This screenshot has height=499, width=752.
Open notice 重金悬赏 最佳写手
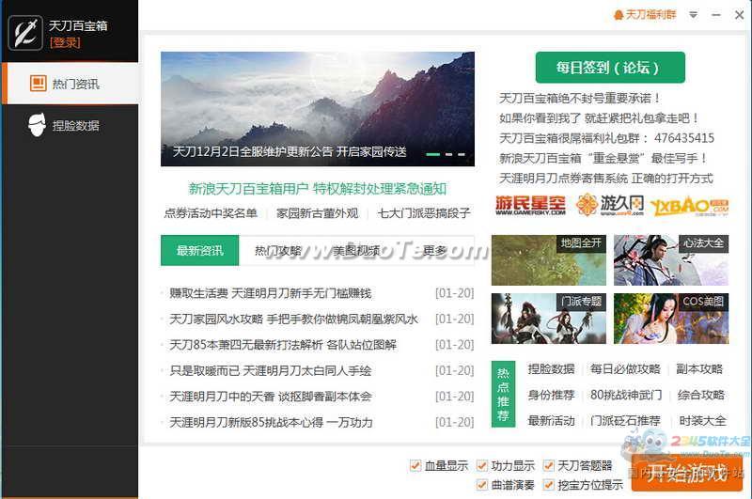(x=603, y=158)
